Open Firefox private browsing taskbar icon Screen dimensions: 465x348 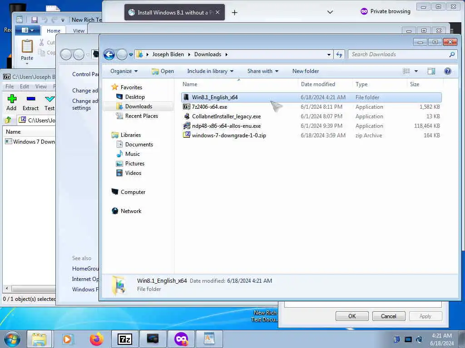(181, 339)
